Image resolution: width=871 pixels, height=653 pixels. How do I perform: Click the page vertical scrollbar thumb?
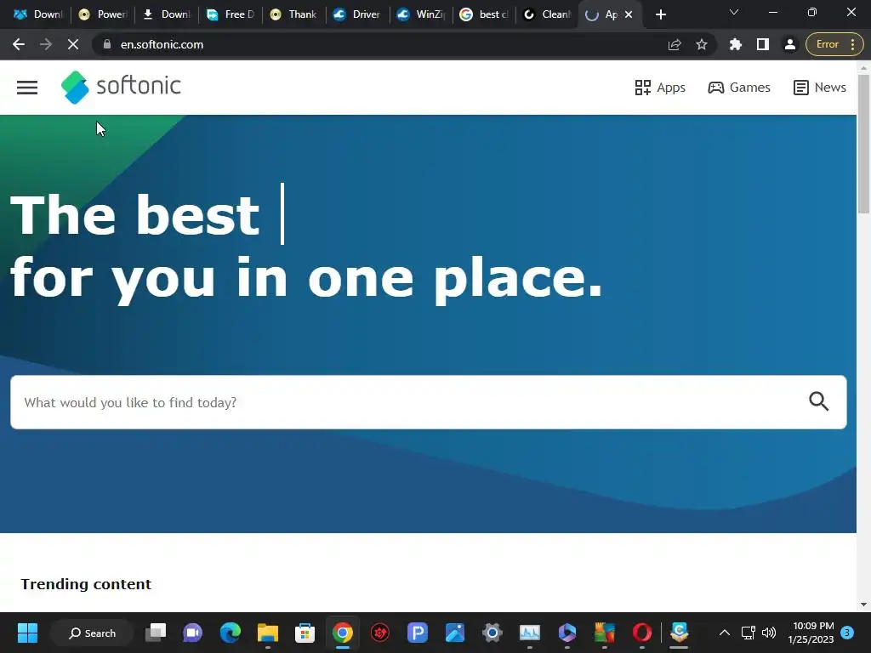point(863,143)
